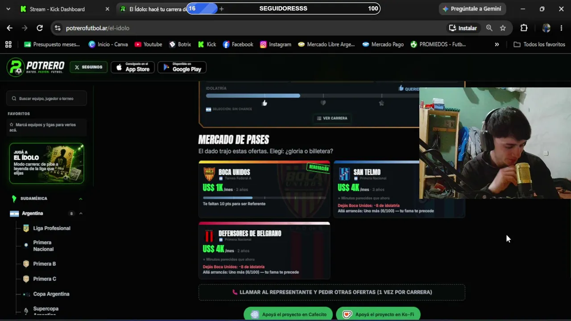Open Primera C league
Image resolution: width=571 pixels, height=321 pixels.
45,279
